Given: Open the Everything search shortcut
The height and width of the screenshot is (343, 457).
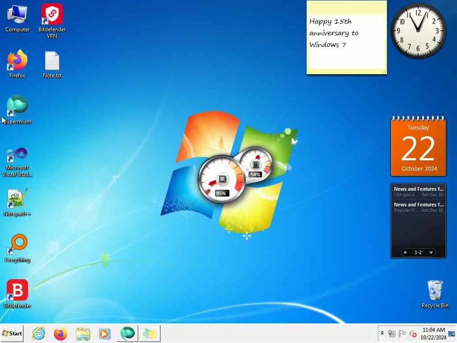Looking at the screenshot, I should (17, 248).
